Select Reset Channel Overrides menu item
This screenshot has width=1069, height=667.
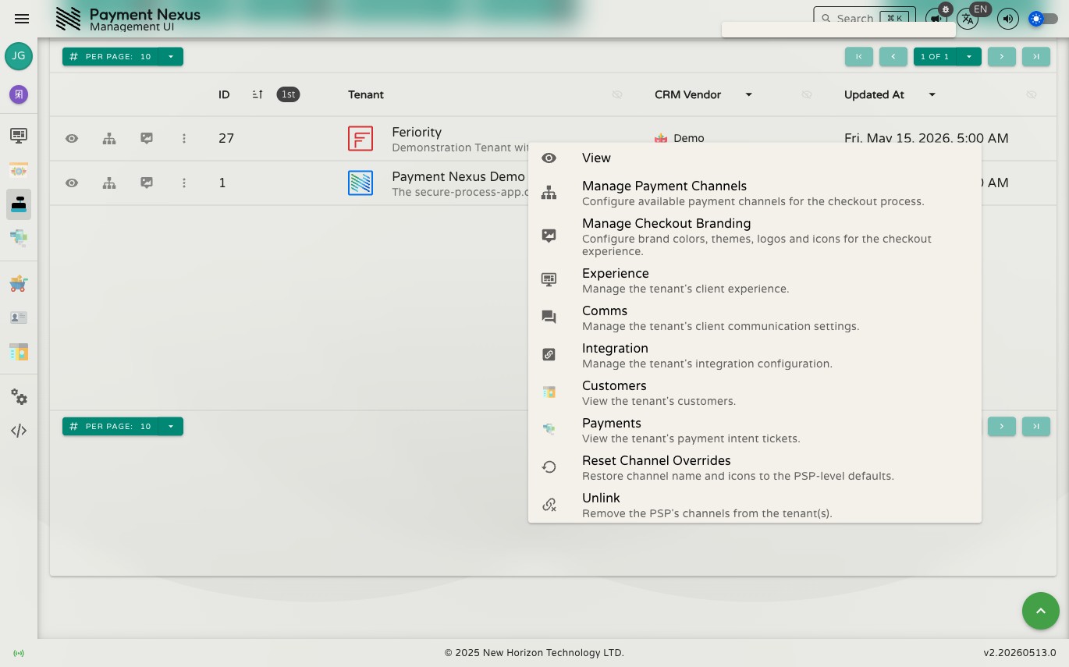pos(755,467)
